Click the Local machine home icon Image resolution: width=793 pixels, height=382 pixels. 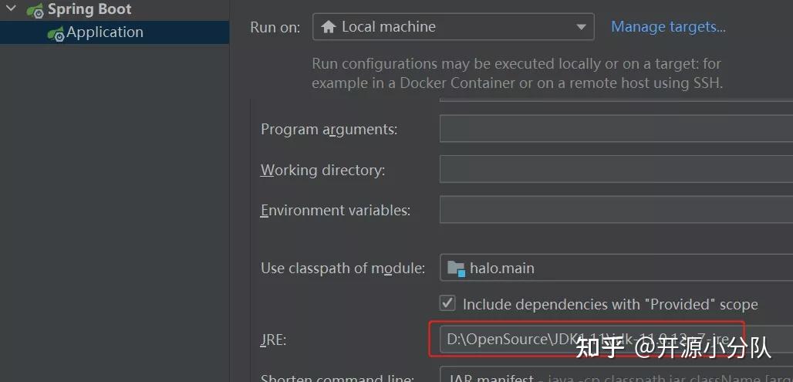click(329, 27)
